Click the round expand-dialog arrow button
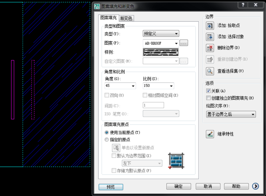This screenshot has height=196, width=266. [255, 186]
